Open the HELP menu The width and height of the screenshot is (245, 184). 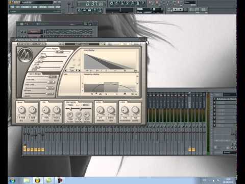click(x=58, y=7)
